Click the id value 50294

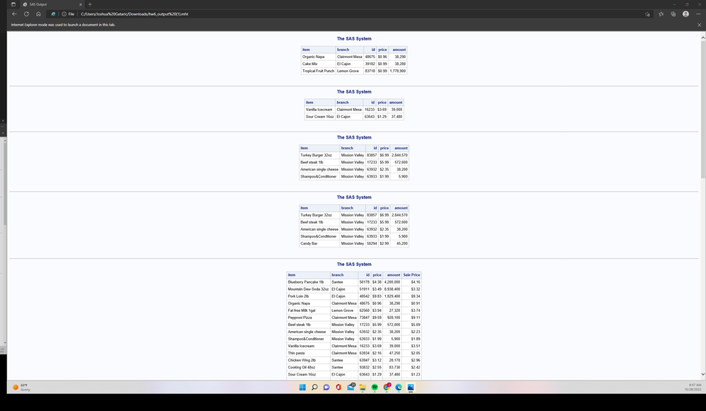pyautogui.click(x=372, y=243)
